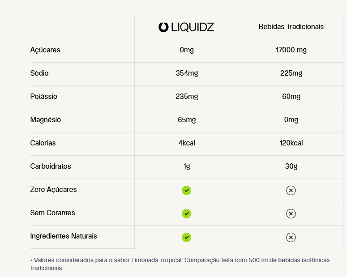Select the 65mg magnesium value

[x=187, y=119]
